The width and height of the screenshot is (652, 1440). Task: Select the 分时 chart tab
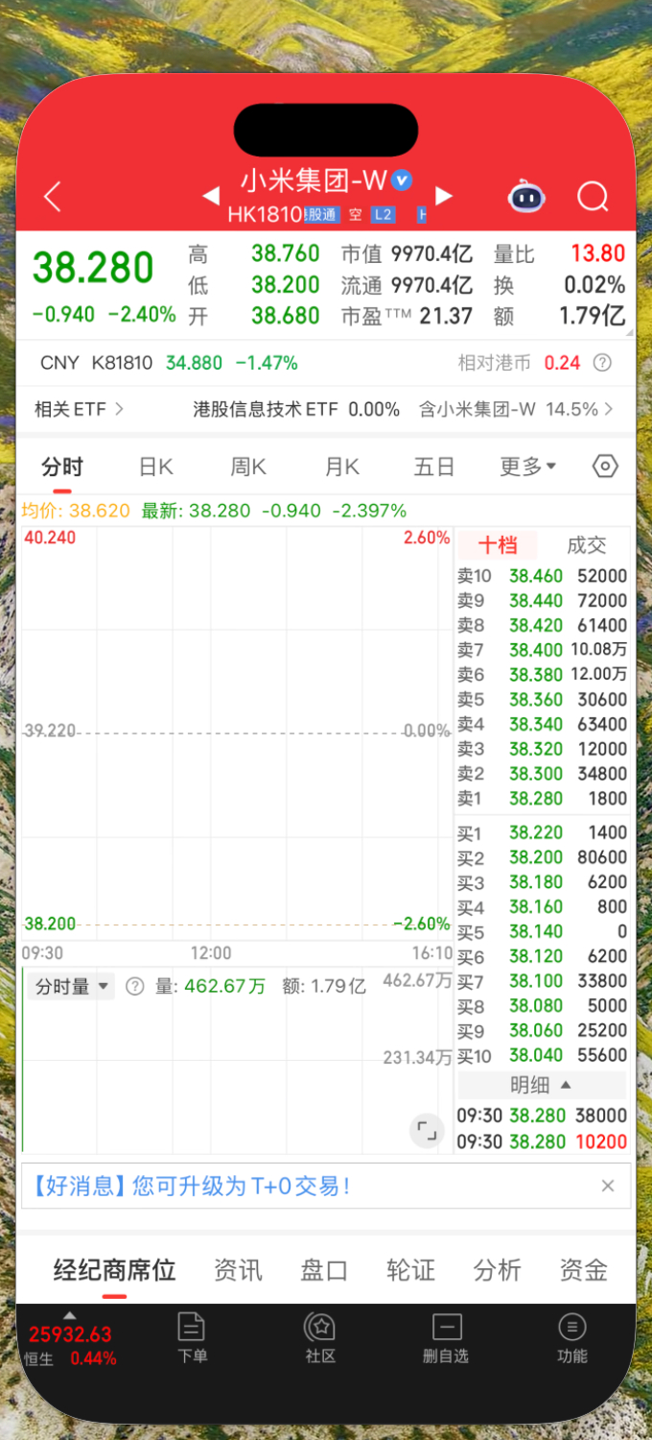pos(62,468)
